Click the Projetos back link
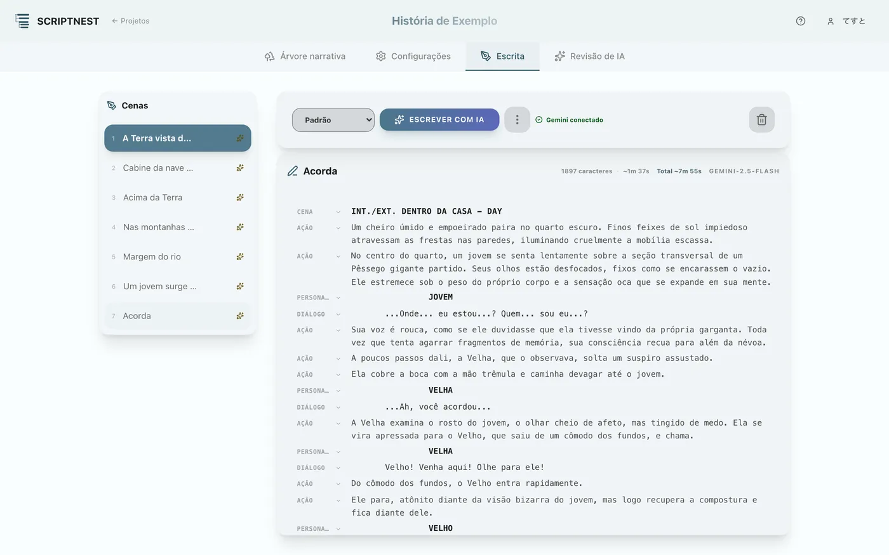This screenshot has height=555, width=889. point(131,21)
